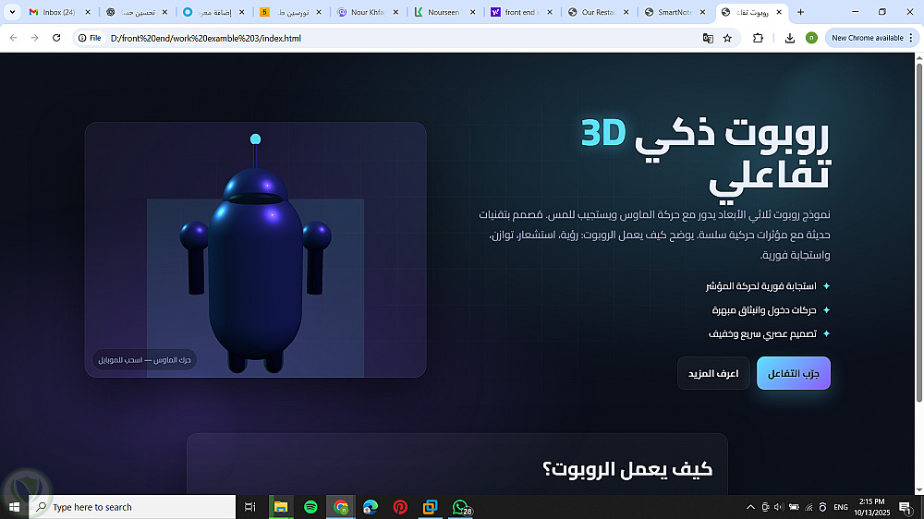The image size is (924, 519).
Task: View site information File icon
Action: click(91, 38)
